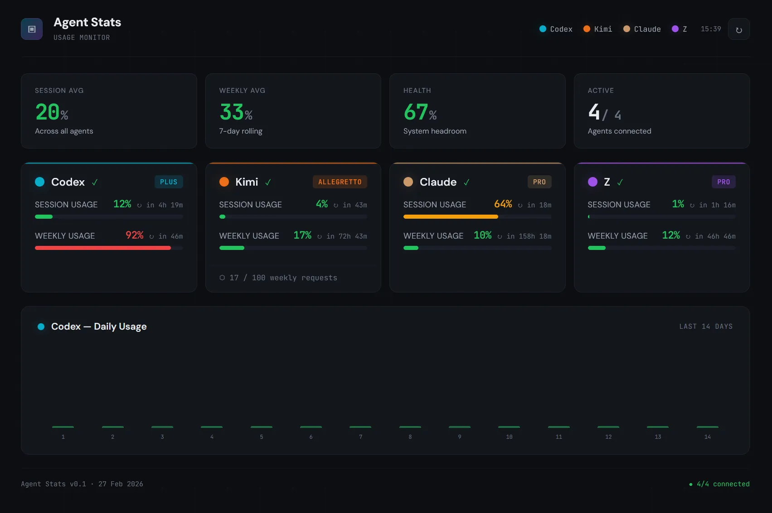Screen dimensions: 772x513
Task: Toggle Codex in the header legend
Action: point(556,29)
